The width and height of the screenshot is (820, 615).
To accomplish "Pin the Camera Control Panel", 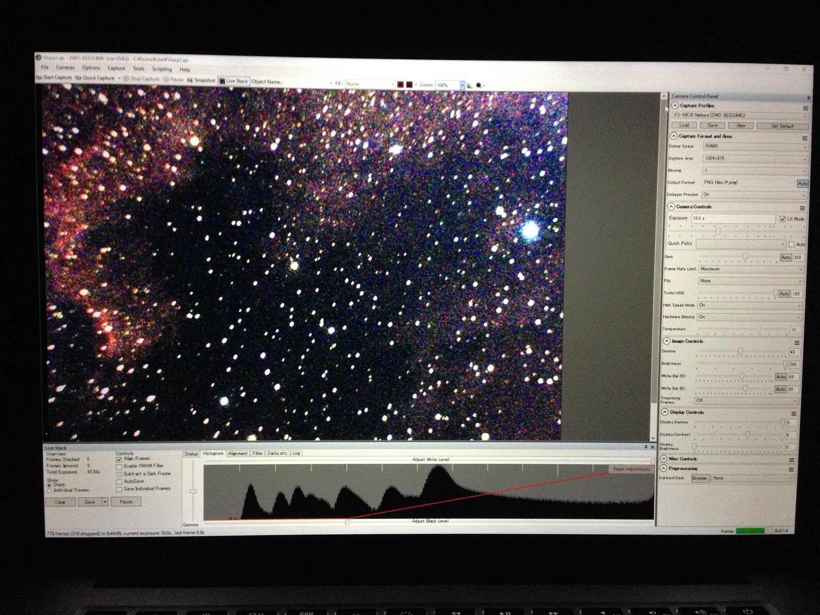I will pos(809,98).
